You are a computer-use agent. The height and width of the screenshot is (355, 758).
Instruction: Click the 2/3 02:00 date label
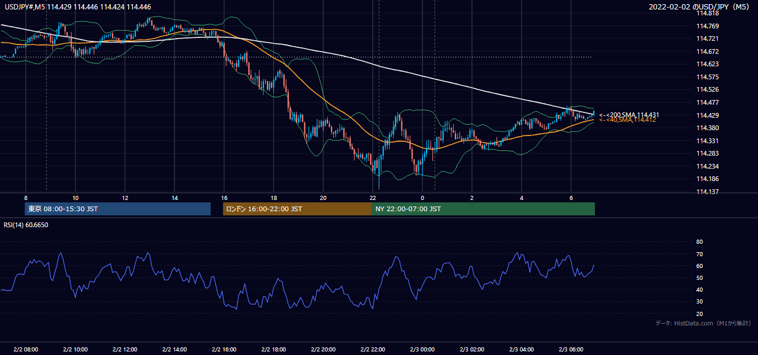point(472,349)
